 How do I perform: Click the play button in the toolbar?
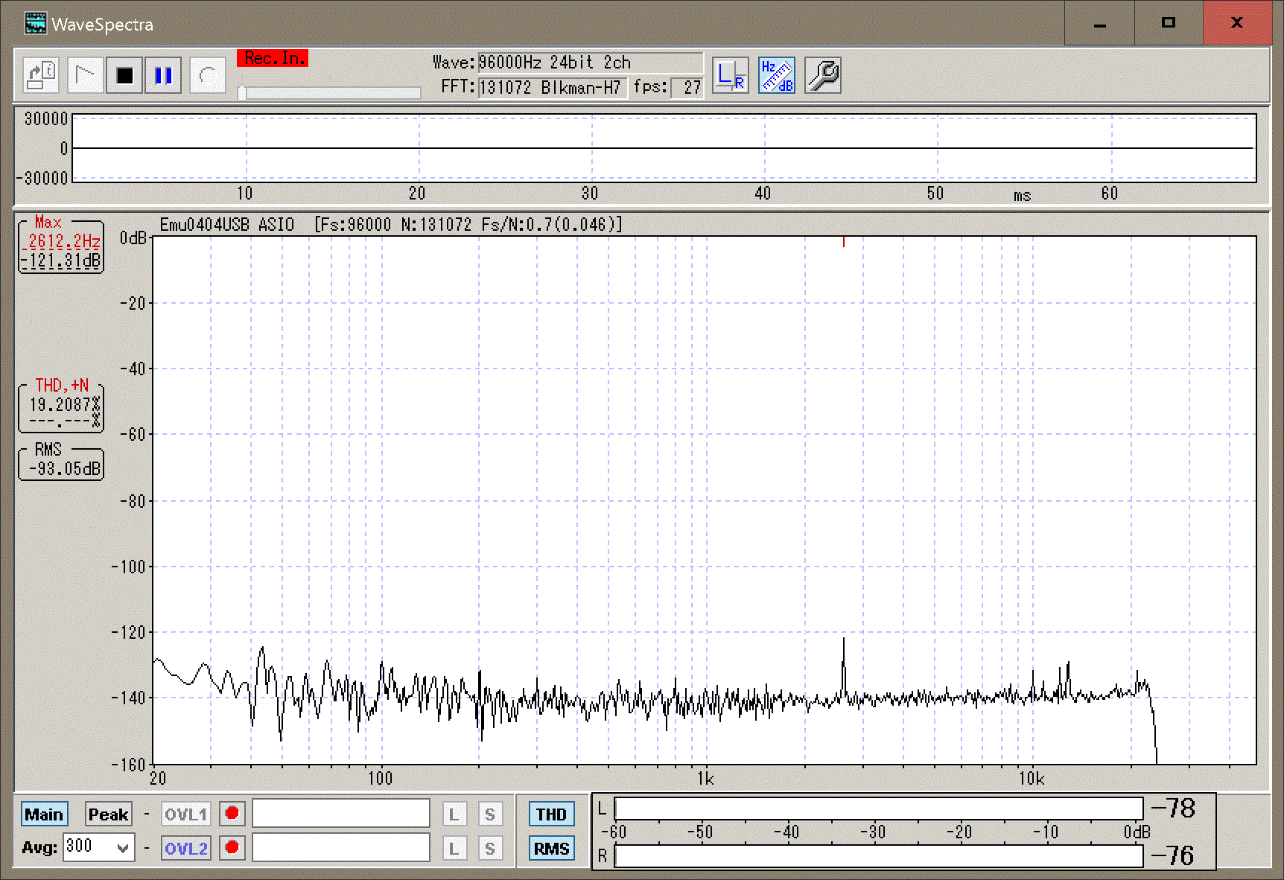pyautogui.click(x=85, y=75)
